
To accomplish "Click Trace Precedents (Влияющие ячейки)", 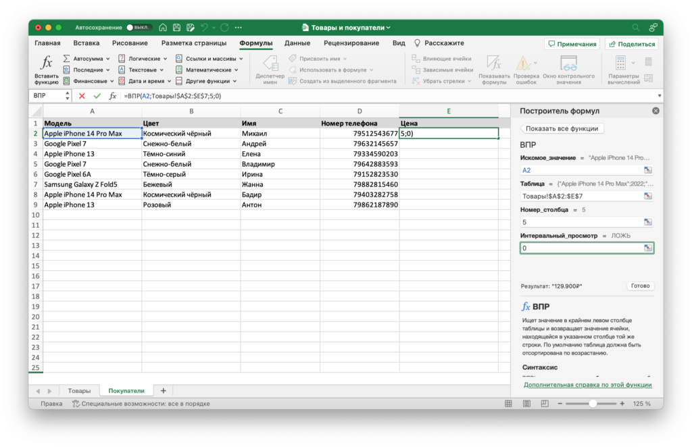I will click(x=442, y=58).
